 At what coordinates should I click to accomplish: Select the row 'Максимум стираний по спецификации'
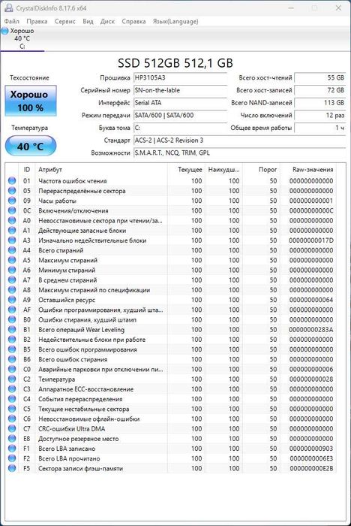[x=171, y=290]
